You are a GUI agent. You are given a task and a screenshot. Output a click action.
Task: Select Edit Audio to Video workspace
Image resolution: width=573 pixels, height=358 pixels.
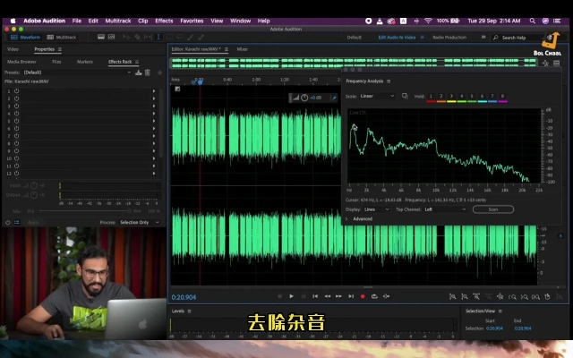pyautogui.click(x=397, y=38)
